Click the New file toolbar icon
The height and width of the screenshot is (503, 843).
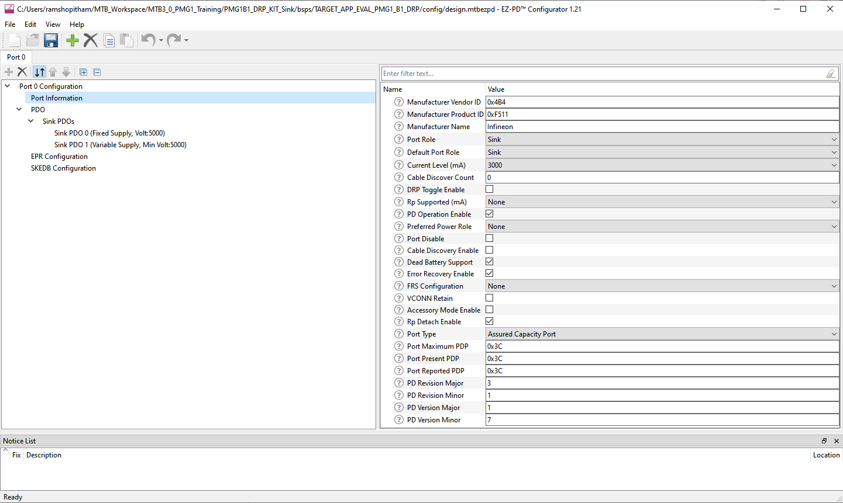pyautogui.click(x=15, y=40)
